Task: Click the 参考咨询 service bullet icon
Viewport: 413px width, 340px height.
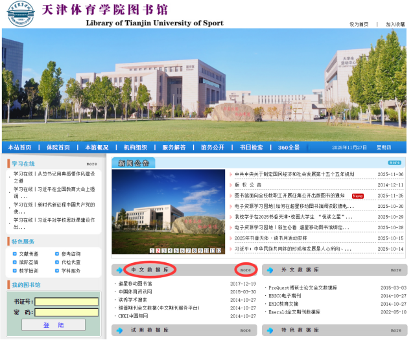Action: click(x=56, y=254)
